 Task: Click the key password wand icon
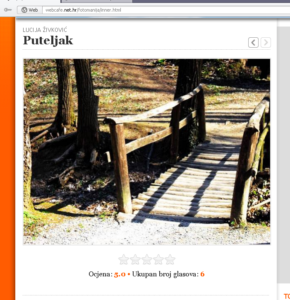(x=8, y=10)
